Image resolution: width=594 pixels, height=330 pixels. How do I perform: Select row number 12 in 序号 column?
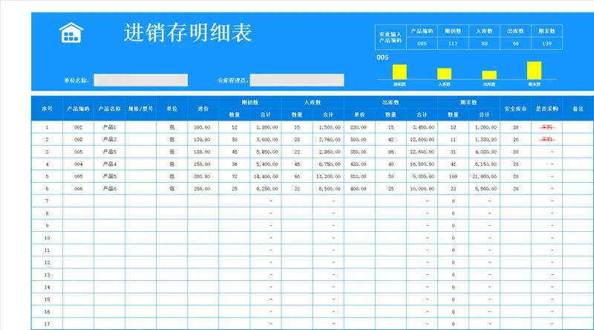[x=47, y=262]
